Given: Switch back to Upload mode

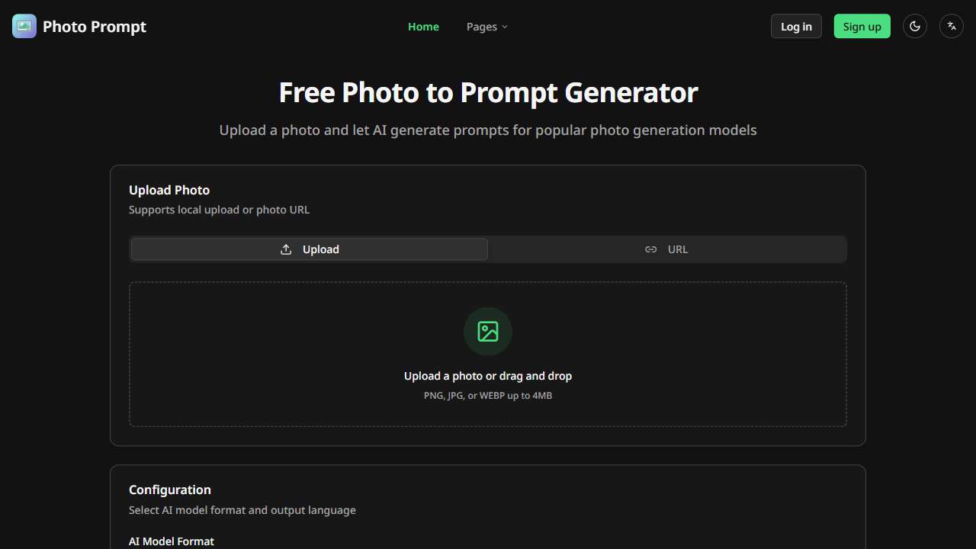Looking at the screenshot, I should click(308, 249).
